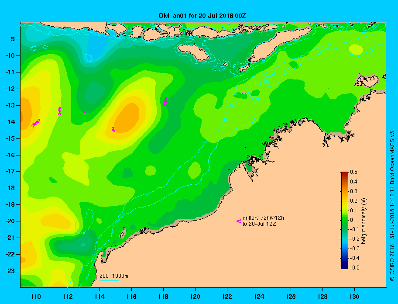Click latitude label -20
This screenshot has width=398, height=304.
10,221
